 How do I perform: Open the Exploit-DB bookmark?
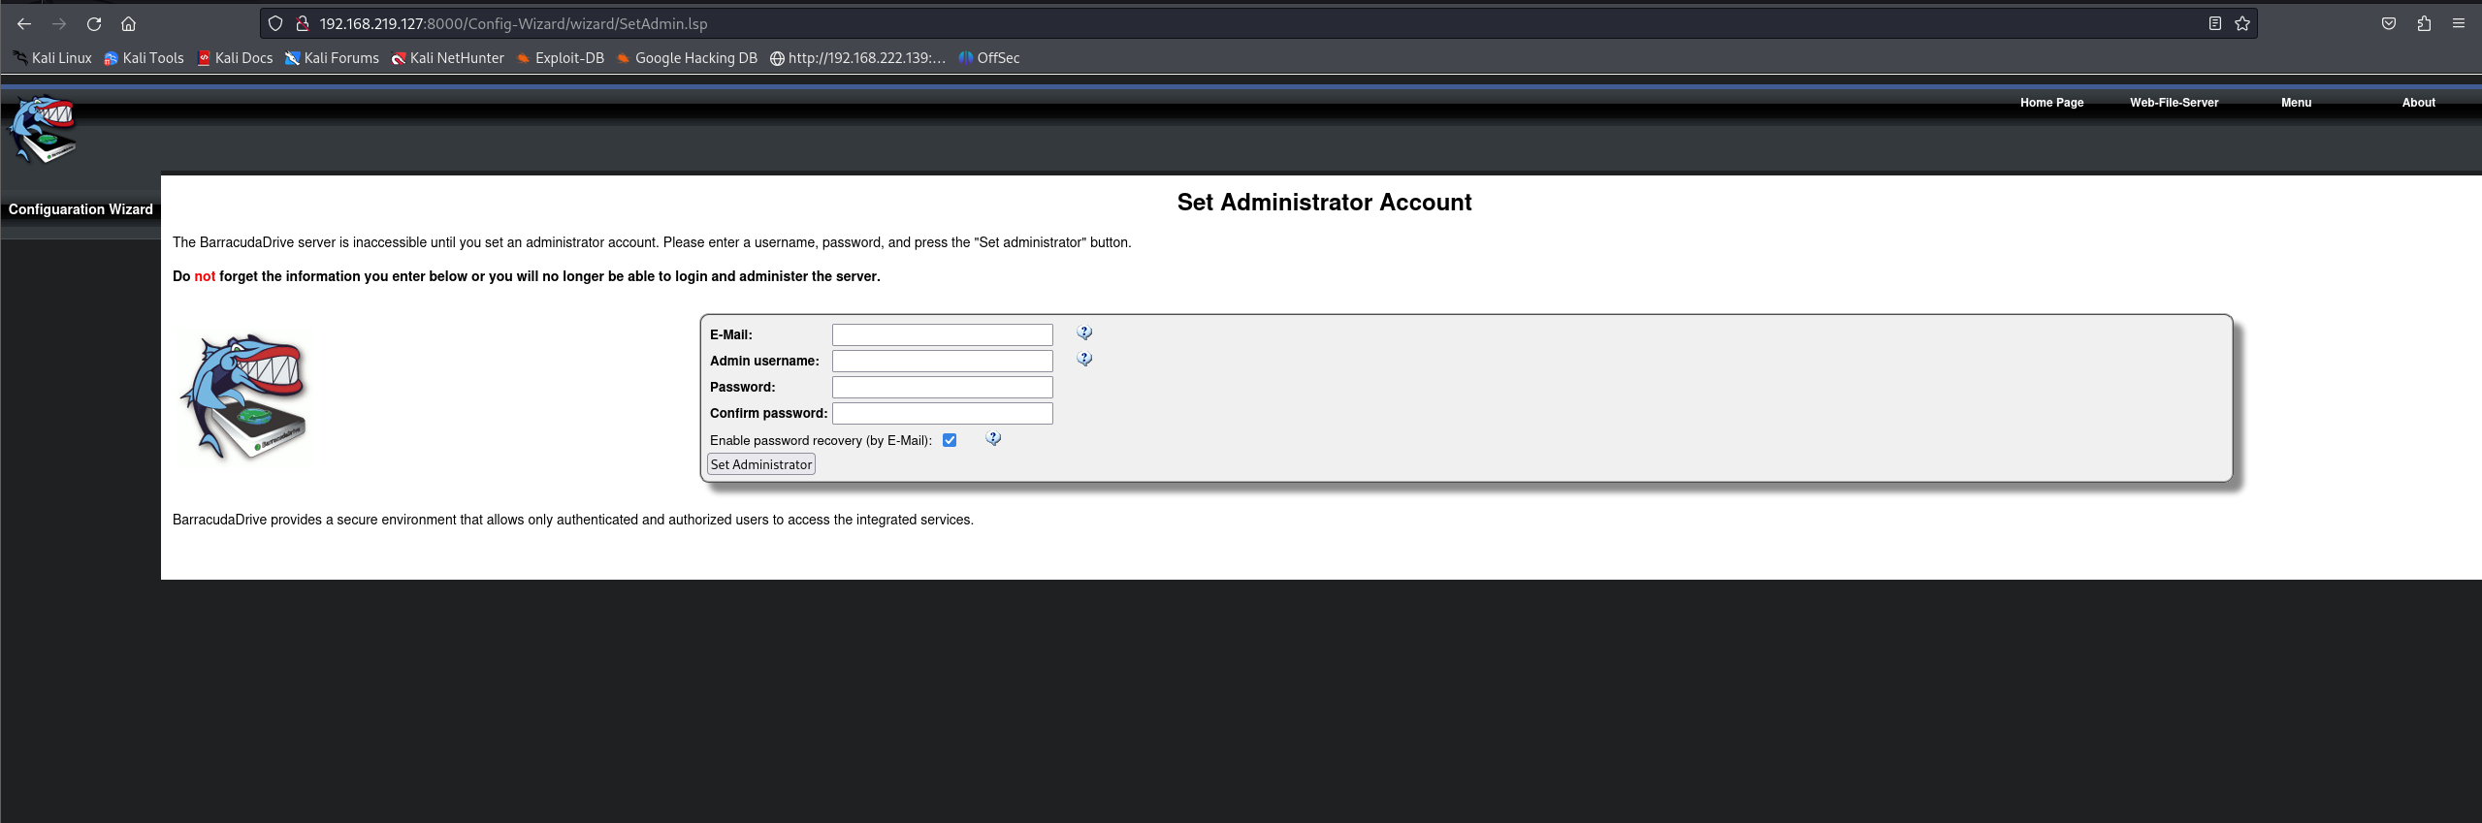tap(560, 58)
